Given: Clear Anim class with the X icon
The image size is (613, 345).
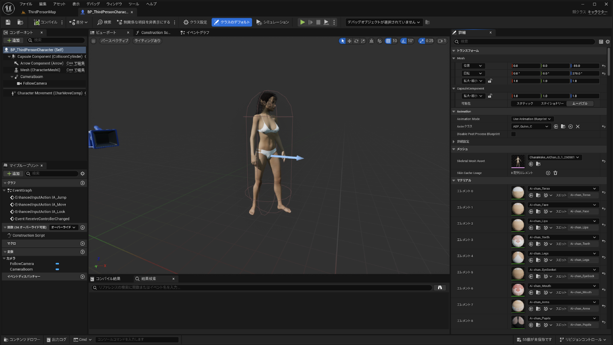Looking at the screenshot, I should [x=578, y=126].
